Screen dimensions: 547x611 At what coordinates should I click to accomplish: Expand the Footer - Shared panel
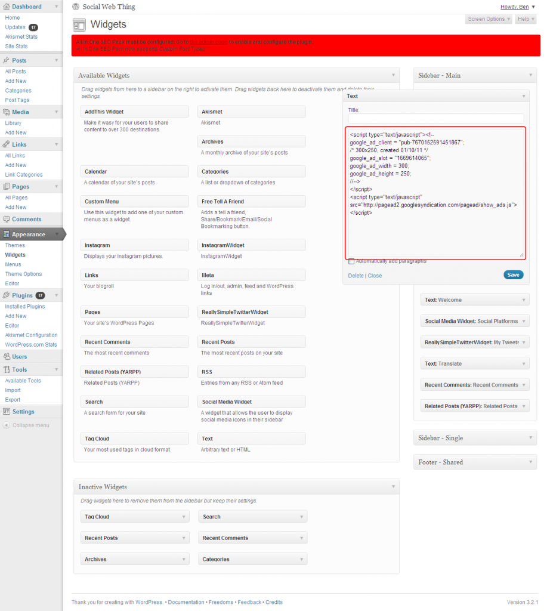[x=474, y=462]
